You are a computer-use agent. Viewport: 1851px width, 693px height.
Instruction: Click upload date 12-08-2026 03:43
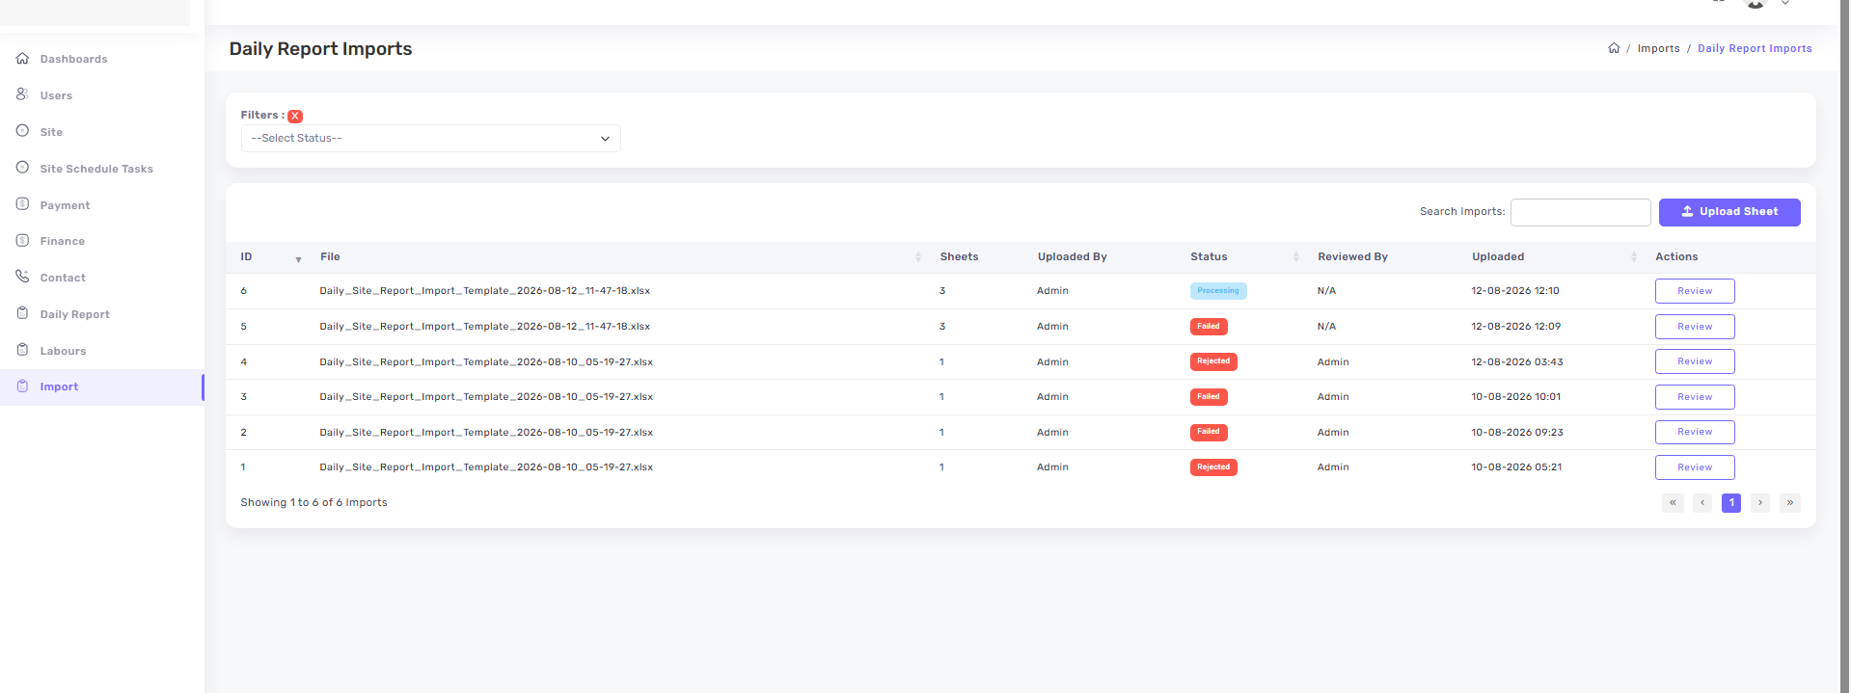coord(1516,361)
